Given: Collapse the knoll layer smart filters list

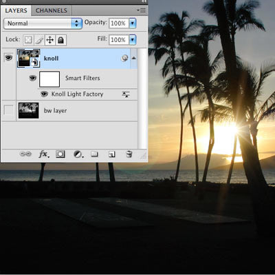Looking at the screenshot, I should (133, 58).
